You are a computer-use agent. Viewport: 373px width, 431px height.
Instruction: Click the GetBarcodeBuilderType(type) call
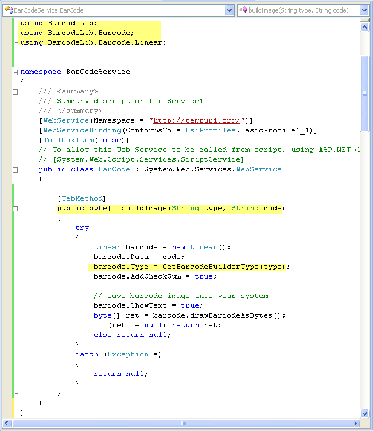[224, 267]
